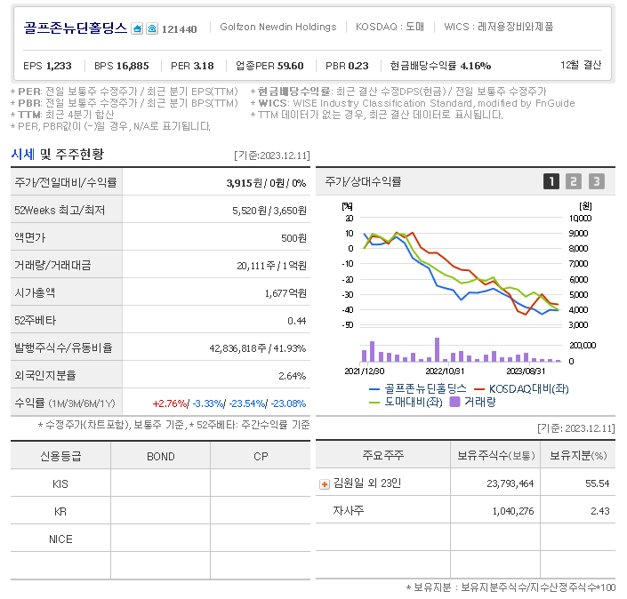
Task: Click the purple 거래량 legend square
Action: [454, 402]
